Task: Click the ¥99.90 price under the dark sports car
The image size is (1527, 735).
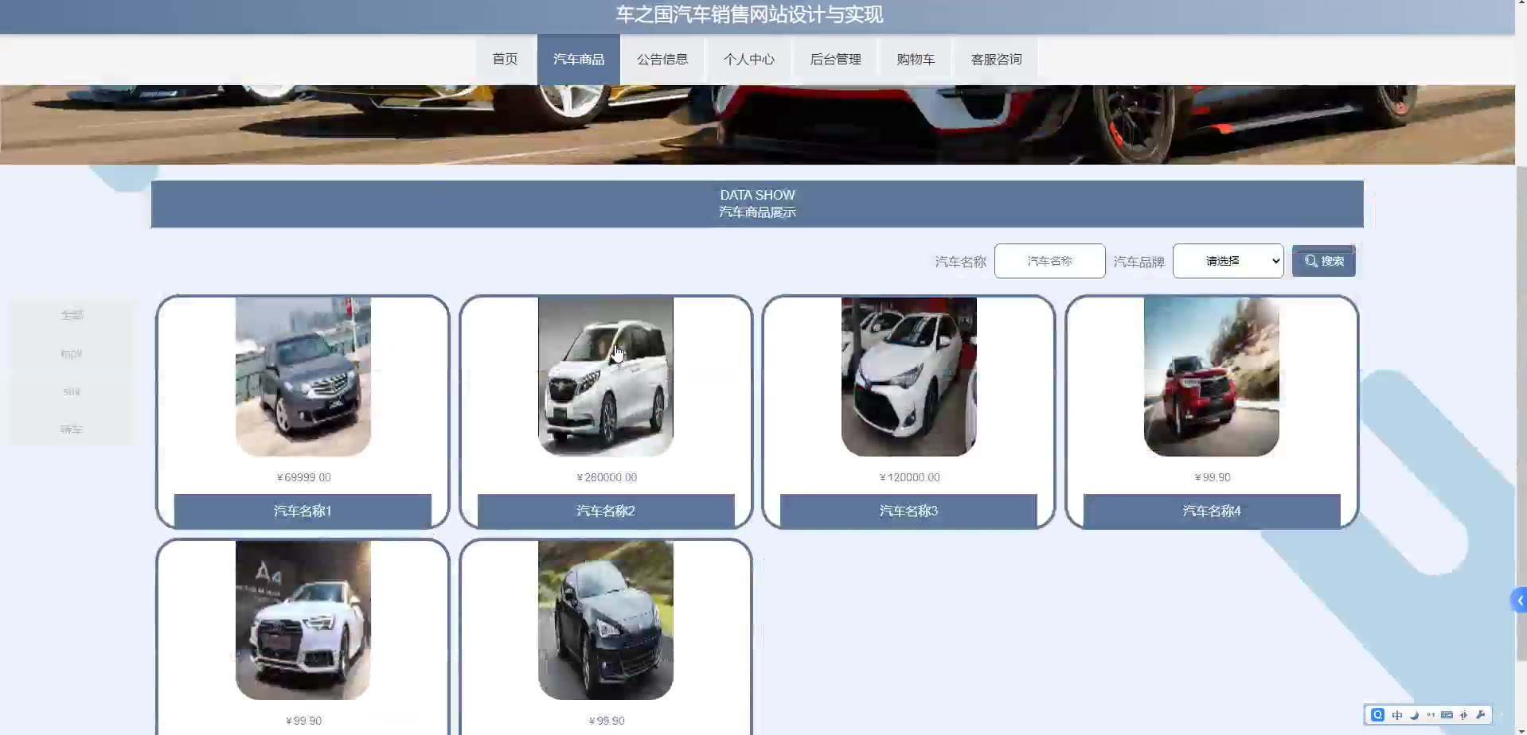Action: 607,721
